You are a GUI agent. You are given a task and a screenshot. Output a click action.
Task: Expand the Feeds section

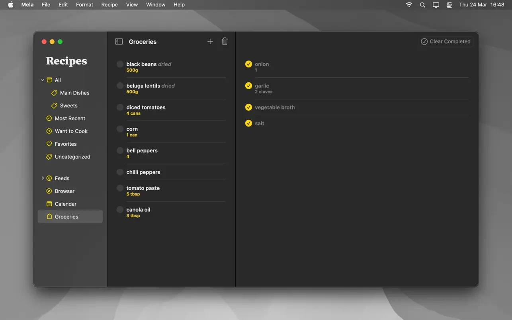pyautogui.click(x=43, y=178)
